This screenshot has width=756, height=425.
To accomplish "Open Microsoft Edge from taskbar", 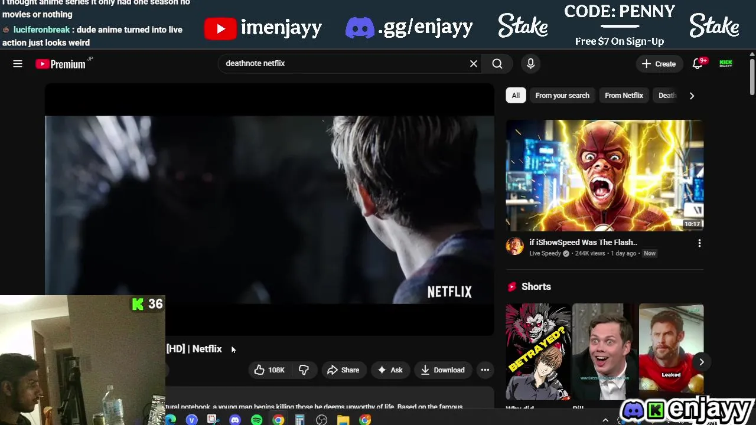I will [171, 420].
